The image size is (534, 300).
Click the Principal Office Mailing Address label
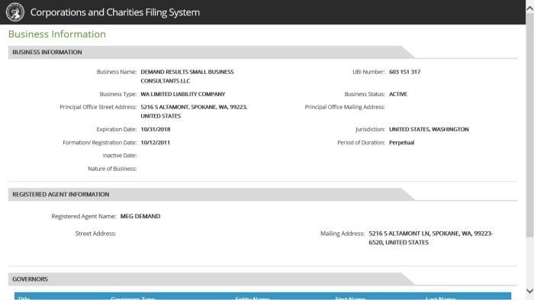click(345, 107)
